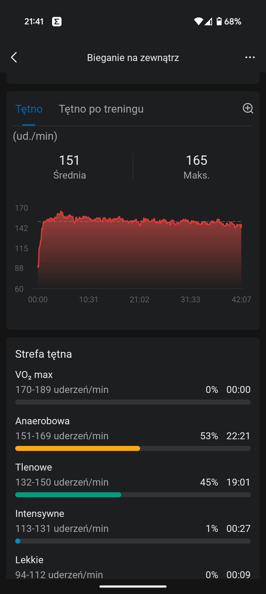
Task: Tap the heart rate graph area
Action: pyautogui.click(x=140, y=250)
